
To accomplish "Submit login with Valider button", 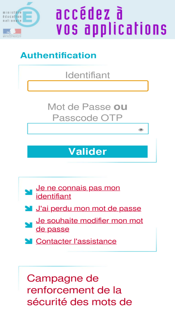I will pyautogui.click(x=88, y=152).
